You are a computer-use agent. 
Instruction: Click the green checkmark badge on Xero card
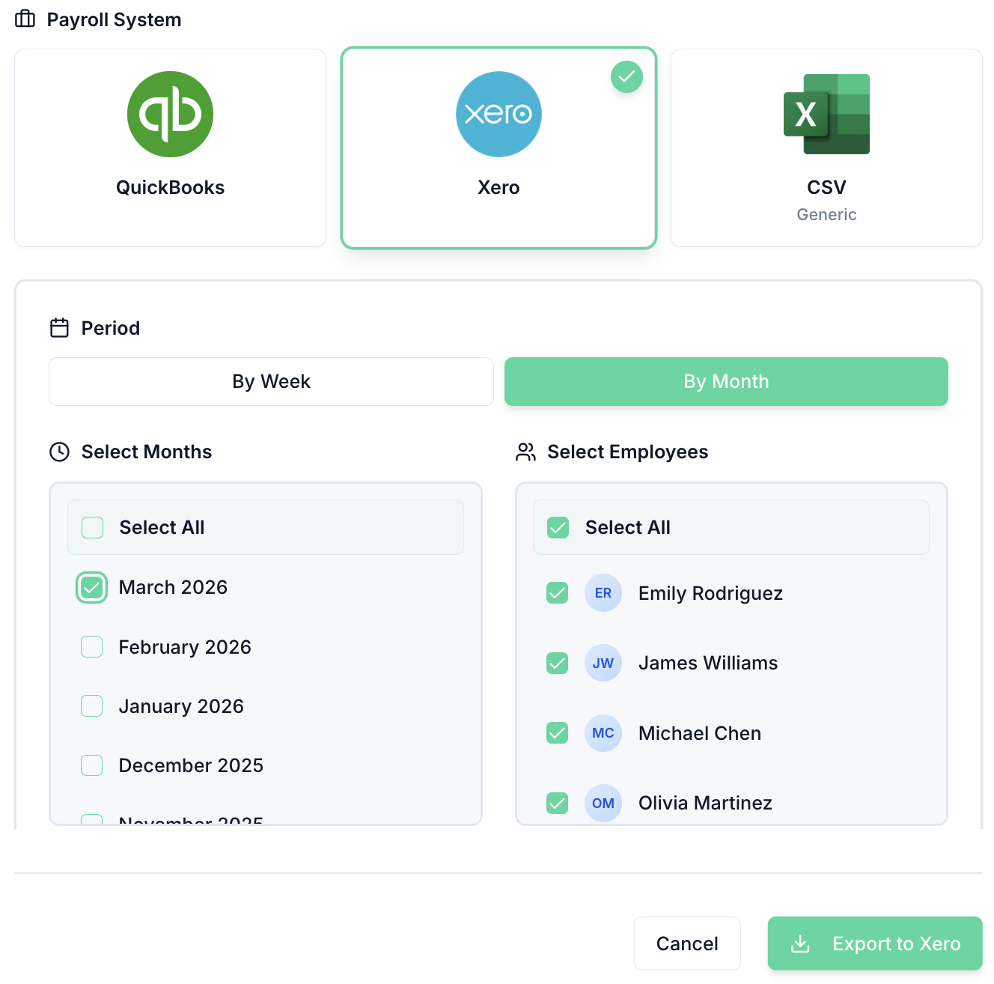(x=626, y=76)
